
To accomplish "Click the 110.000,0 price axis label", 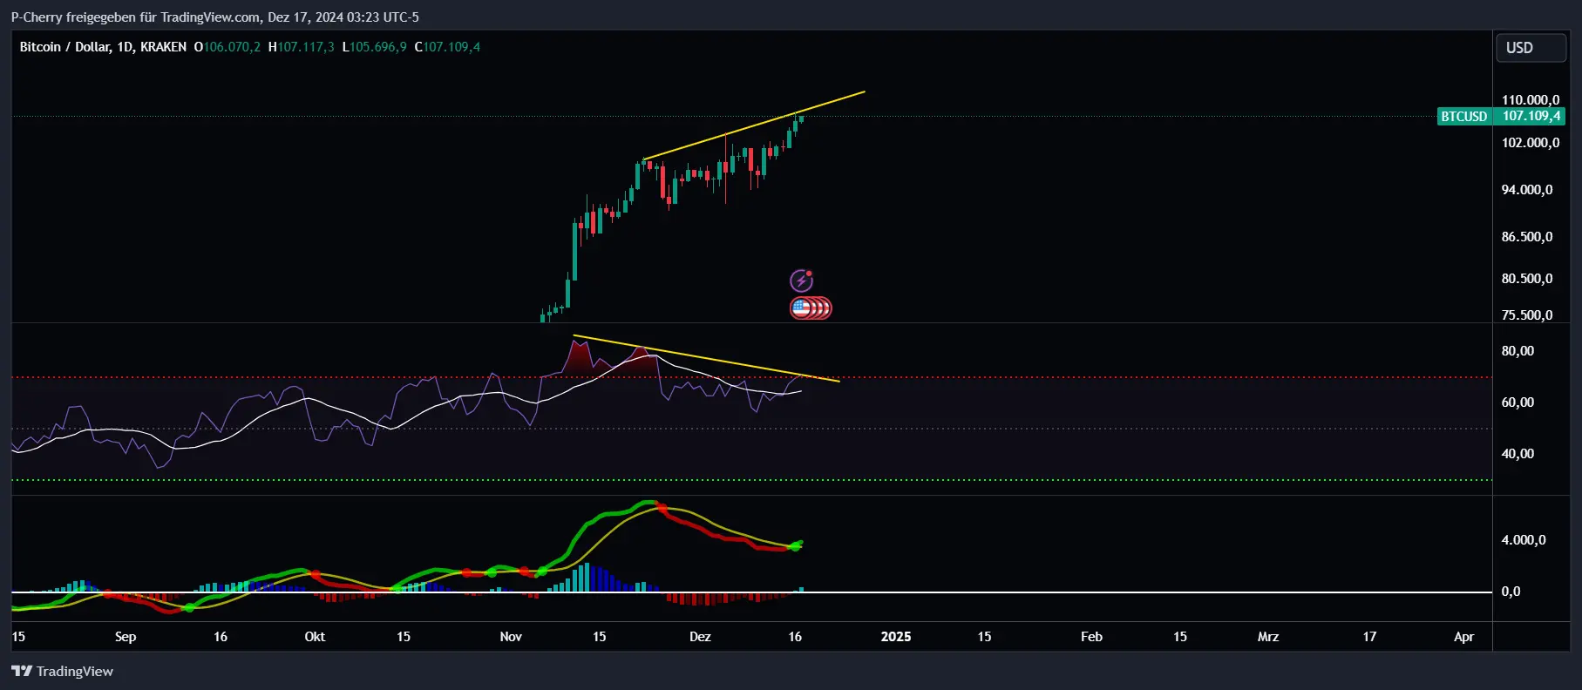I will (1530, 100).
